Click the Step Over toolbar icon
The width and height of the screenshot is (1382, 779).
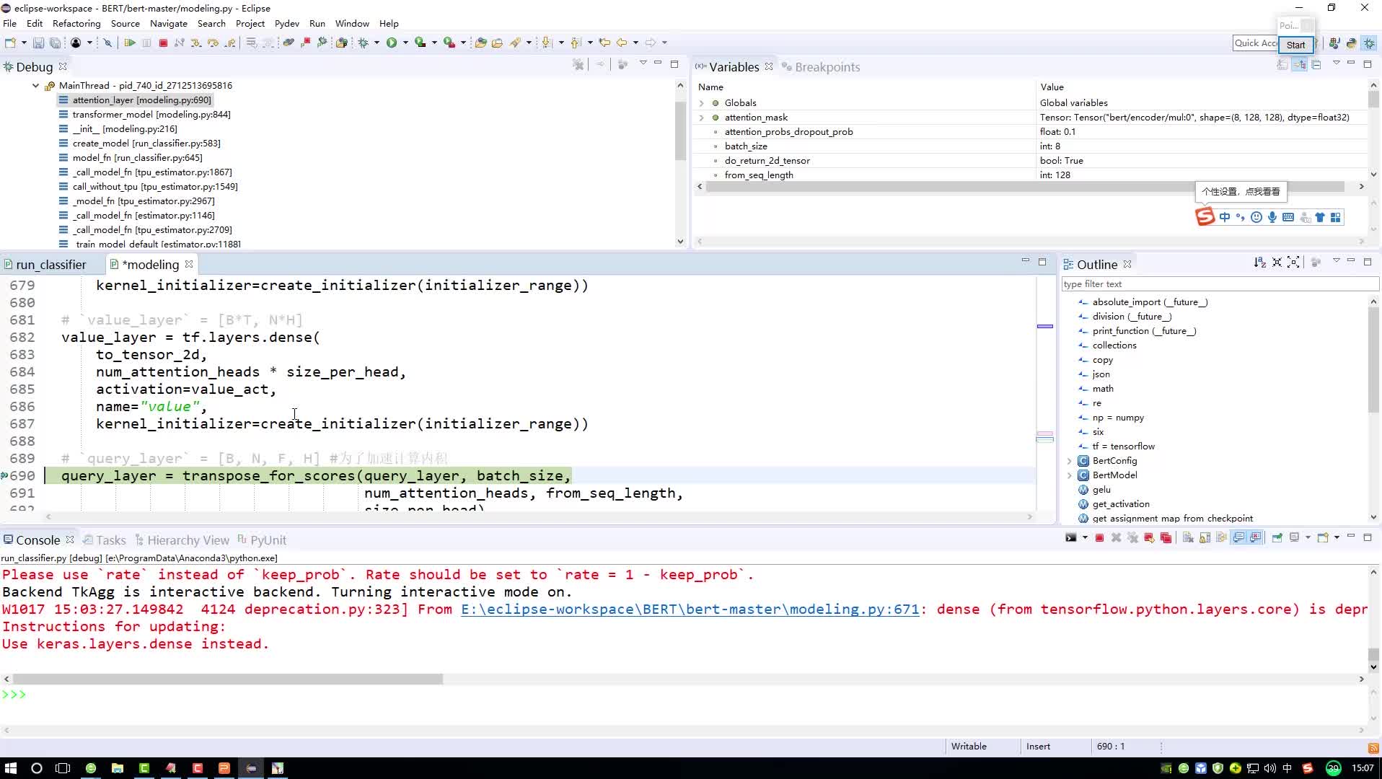tap(213, 43)
